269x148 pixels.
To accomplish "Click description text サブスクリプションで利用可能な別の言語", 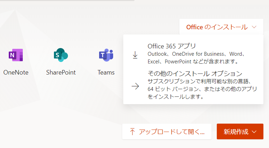I will pos(202,89).
